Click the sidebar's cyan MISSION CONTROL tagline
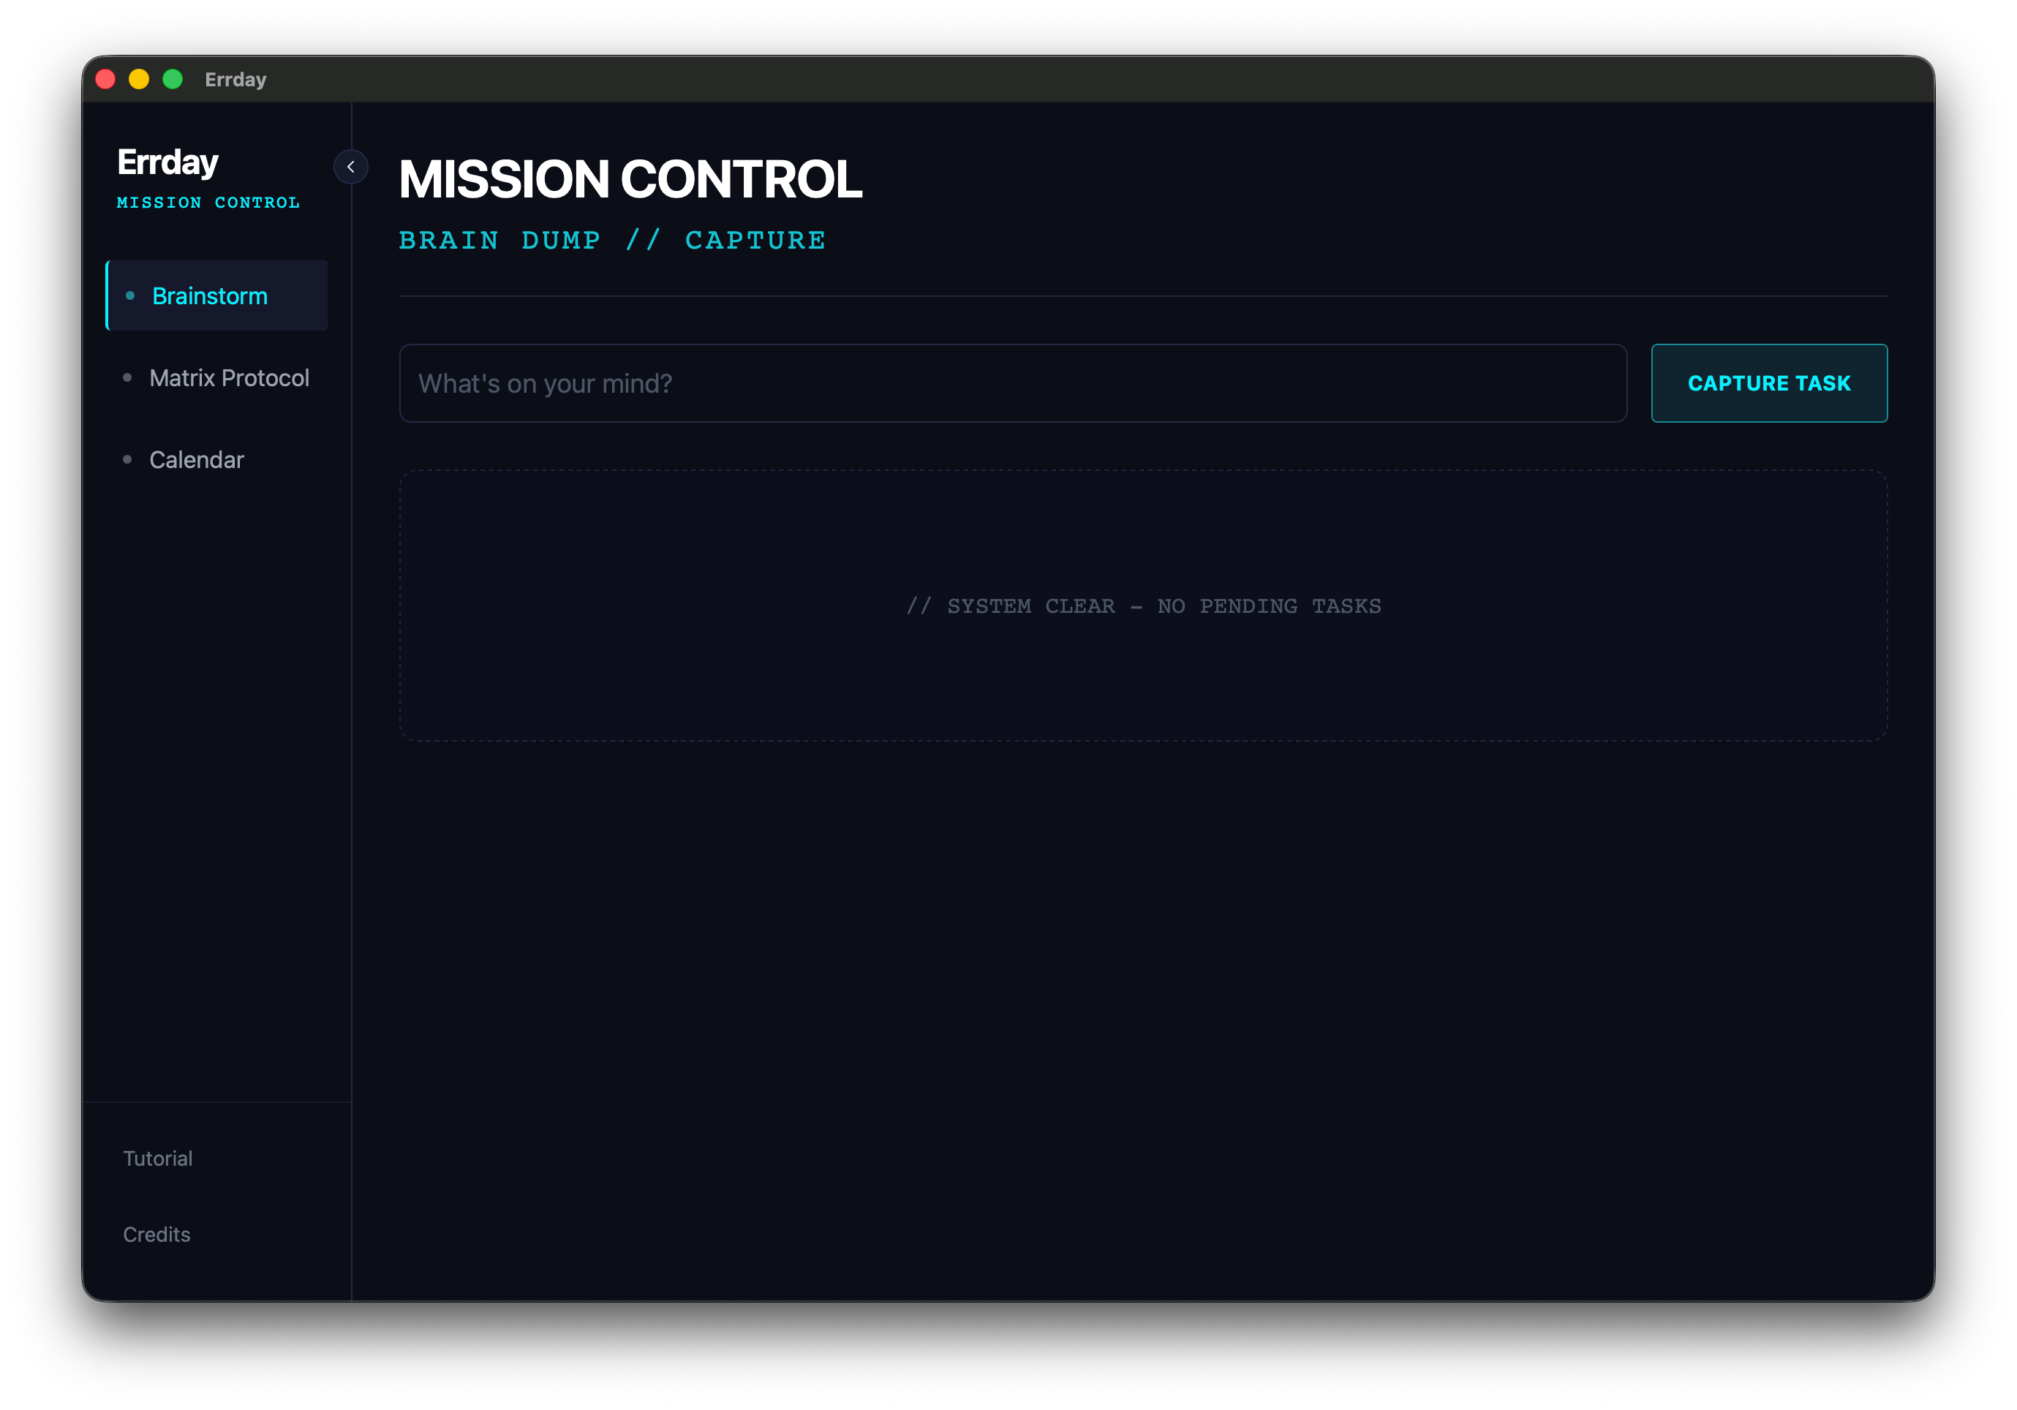This screenshot has width=2017, height=1410. pyautogui.click(x=208, y=203)
